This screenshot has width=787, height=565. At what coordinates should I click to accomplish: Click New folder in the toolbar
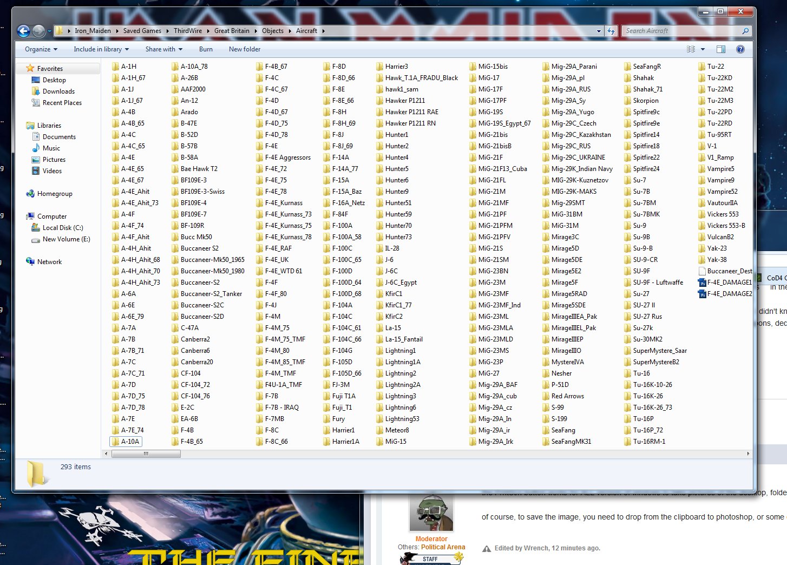(x=245, y=49)
